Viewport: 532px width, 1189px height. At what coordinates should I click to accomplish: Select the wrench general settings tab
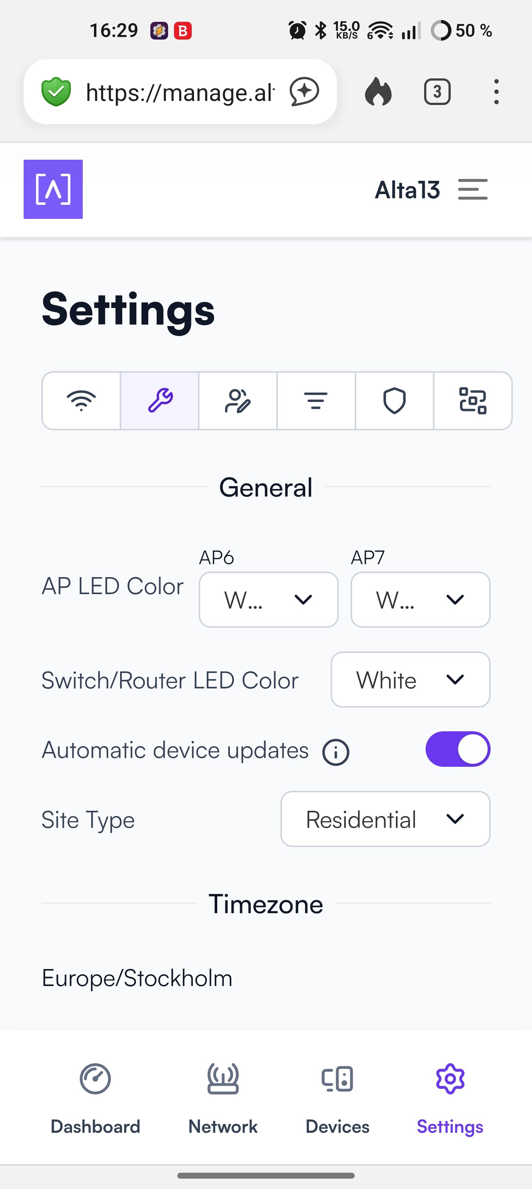(160, 401)
